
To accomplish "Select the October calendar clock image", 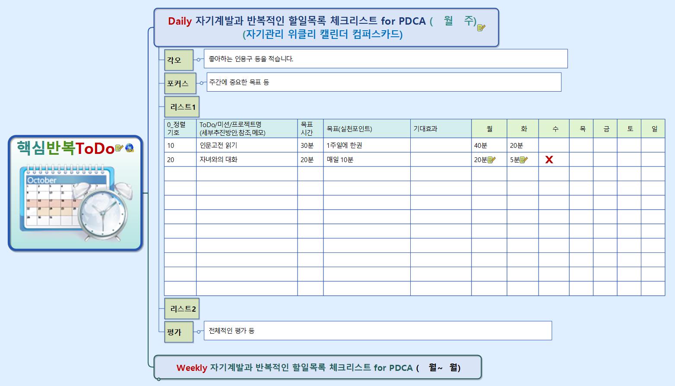I will click(76, 202).
